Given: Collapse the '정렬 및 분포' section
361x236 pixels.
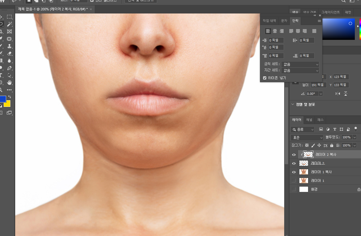Looking at the screenshot, I should coord(293,104).
